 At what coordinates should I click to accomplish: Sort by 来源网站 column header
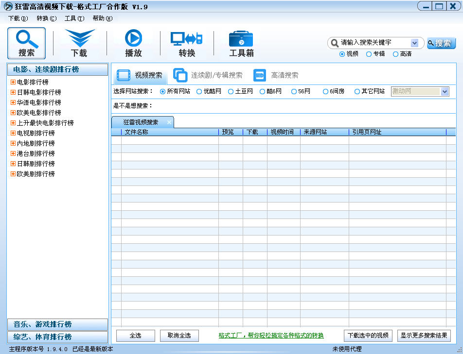(324, 132)
